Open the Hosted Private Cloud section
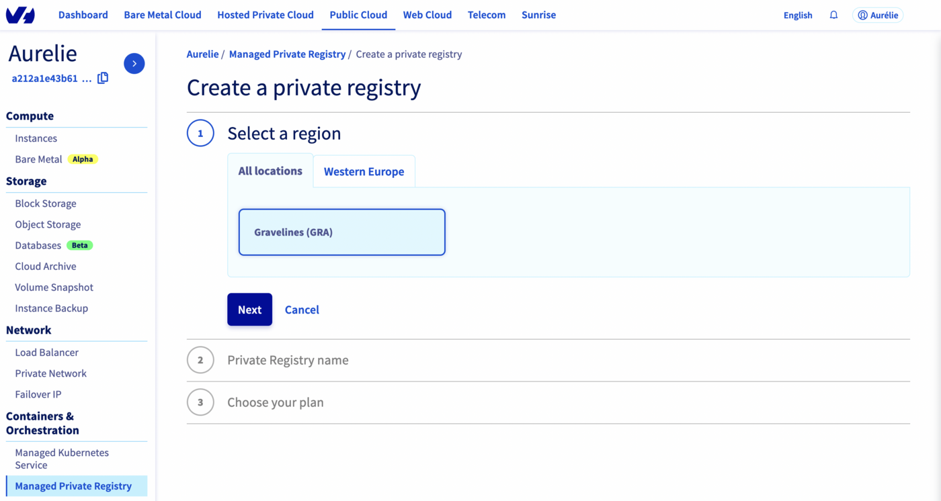Screen dimensions: 941x501 [x=265, y=14]
